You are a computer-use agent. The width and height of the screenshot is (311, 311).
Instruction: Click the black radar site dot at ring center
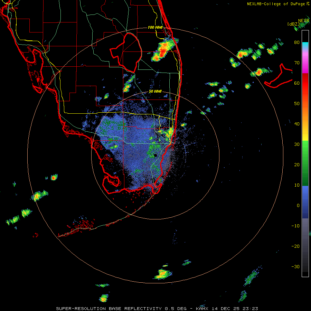click(155, 155)
